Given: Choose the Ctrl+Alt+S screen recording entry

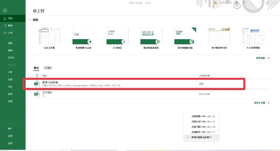Looking at the screenshot, I should point(201,122).
